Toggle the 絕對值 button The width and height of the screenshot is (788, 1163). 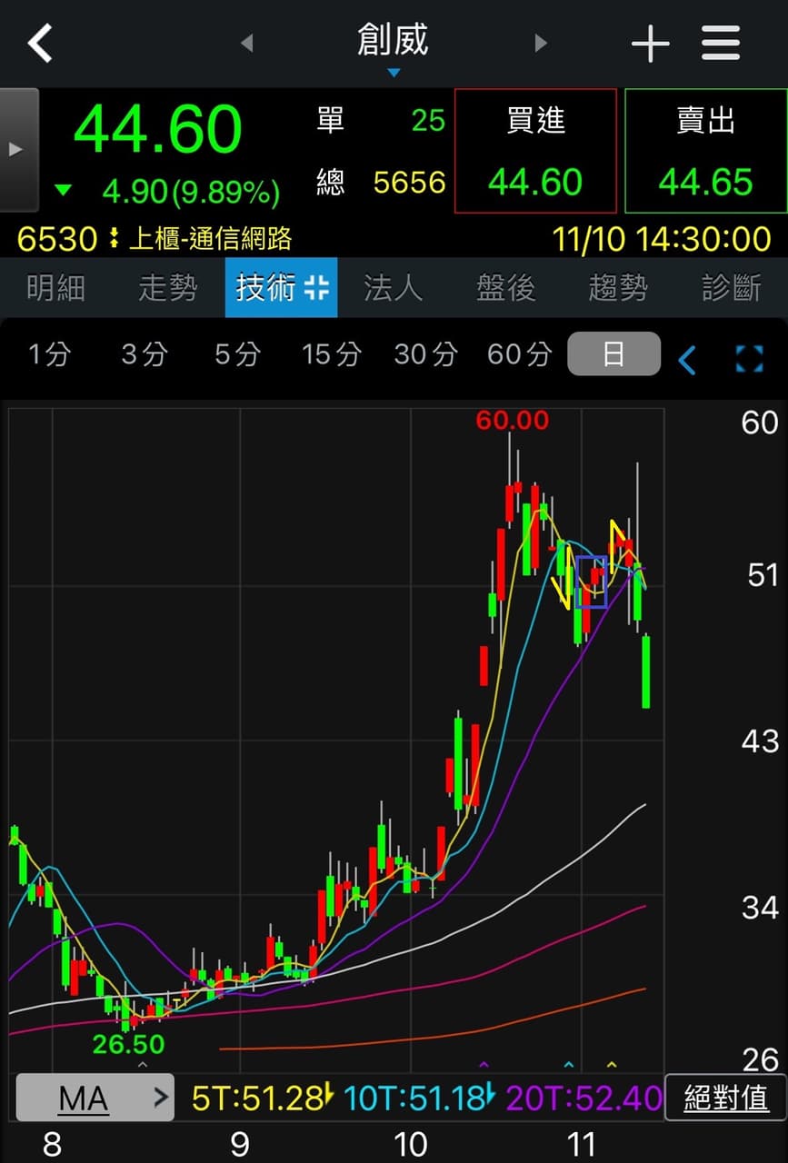pyautogui.click(x=725, y=1098)
